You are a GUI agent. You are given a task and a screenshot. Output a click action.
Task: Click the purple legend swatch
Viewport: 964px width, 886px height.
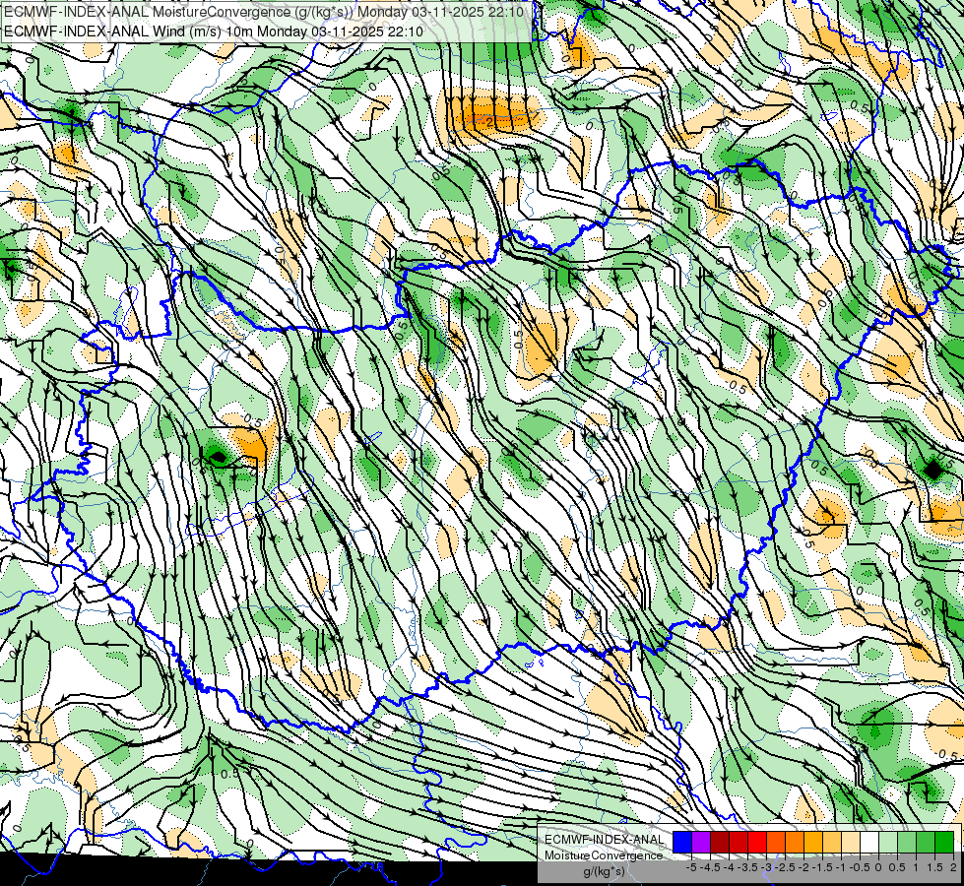pyautogui.click(x=701, y=842)
